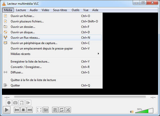The image size is (160, 116).
Task: Click the exit icon beside Quitter
Action: 5,85
